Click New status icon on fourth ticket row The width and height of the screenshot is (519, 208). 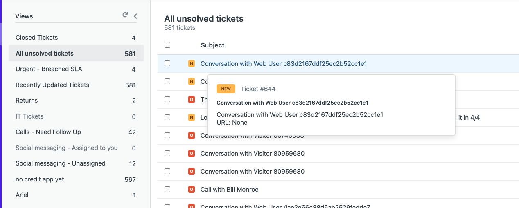(x=191, y=118)
